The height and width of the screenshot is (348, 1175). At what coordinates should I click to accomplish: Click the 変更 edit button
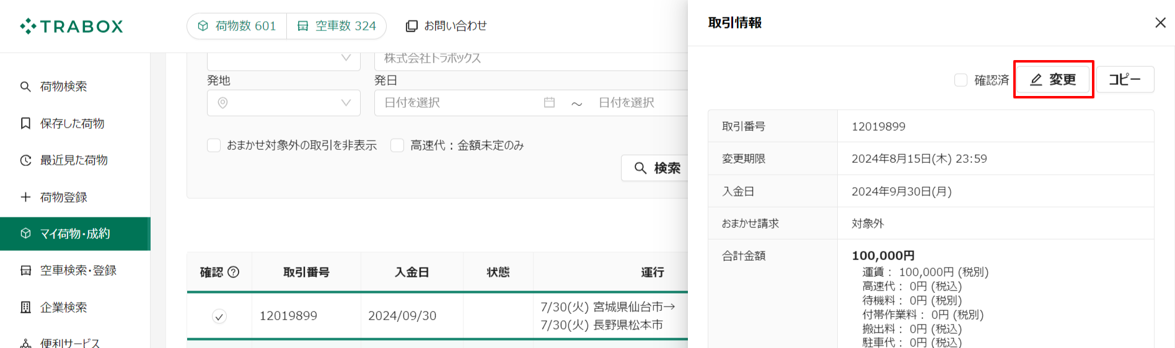point(1054,79)
